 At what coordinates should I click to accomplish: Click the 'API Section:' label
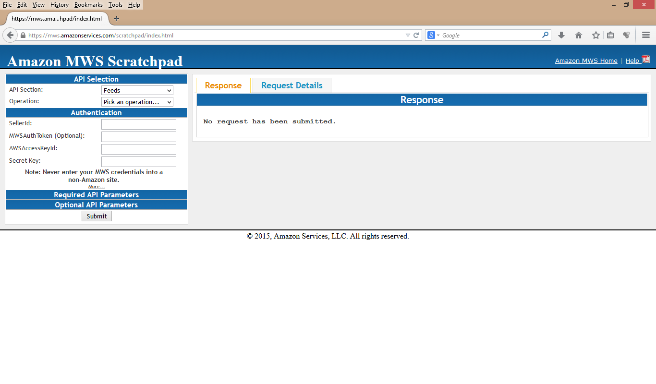(x=26, y=90)
